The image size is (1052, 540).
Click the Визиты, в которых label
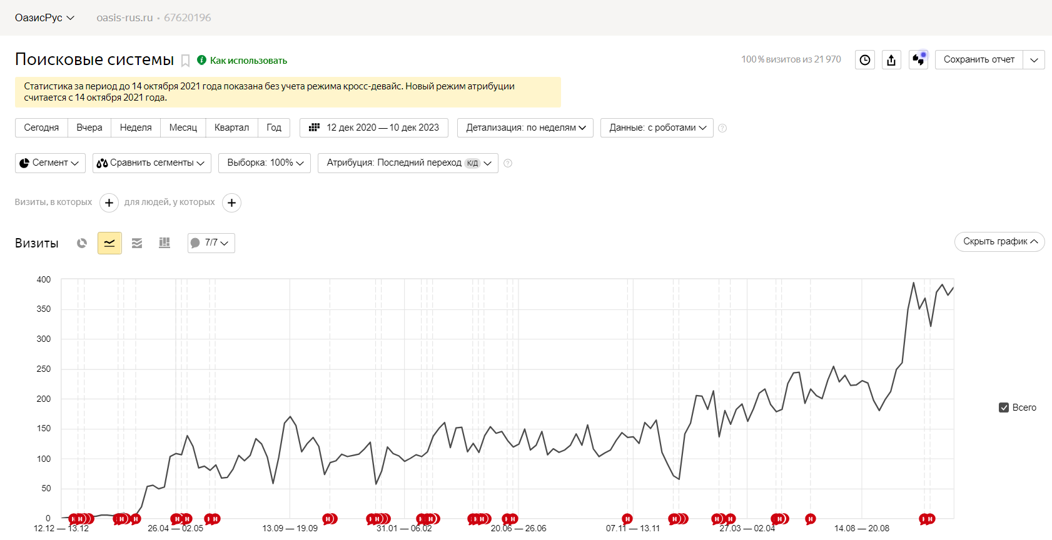tap(53, 202)
